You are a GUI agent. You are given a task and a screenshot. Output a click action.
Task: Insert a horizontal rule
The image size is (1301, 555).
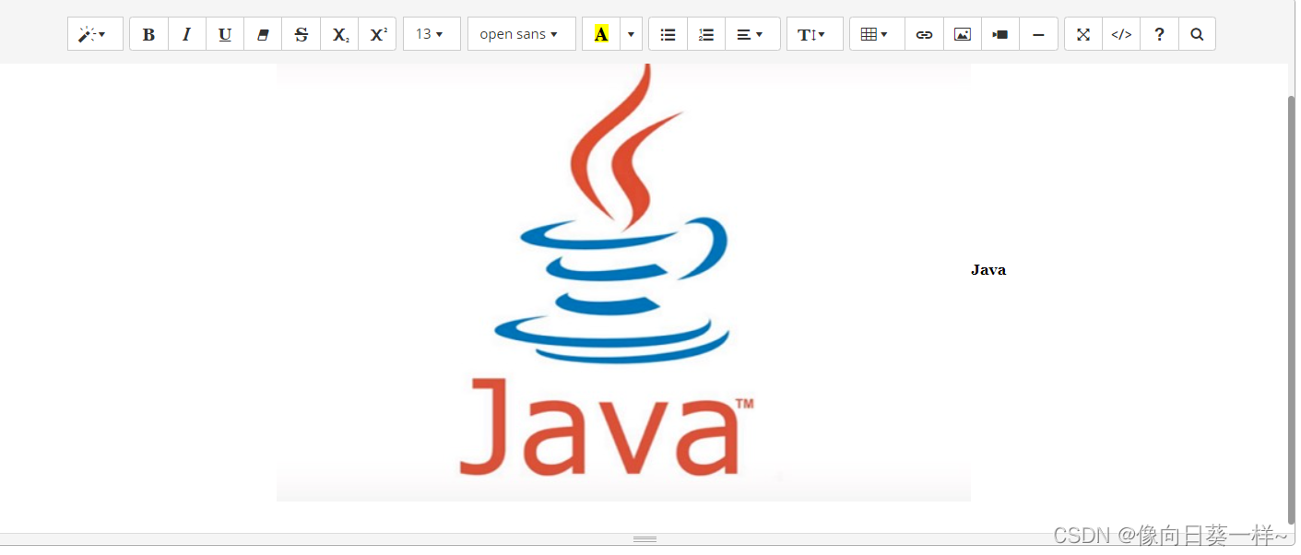coord(1038,34)
